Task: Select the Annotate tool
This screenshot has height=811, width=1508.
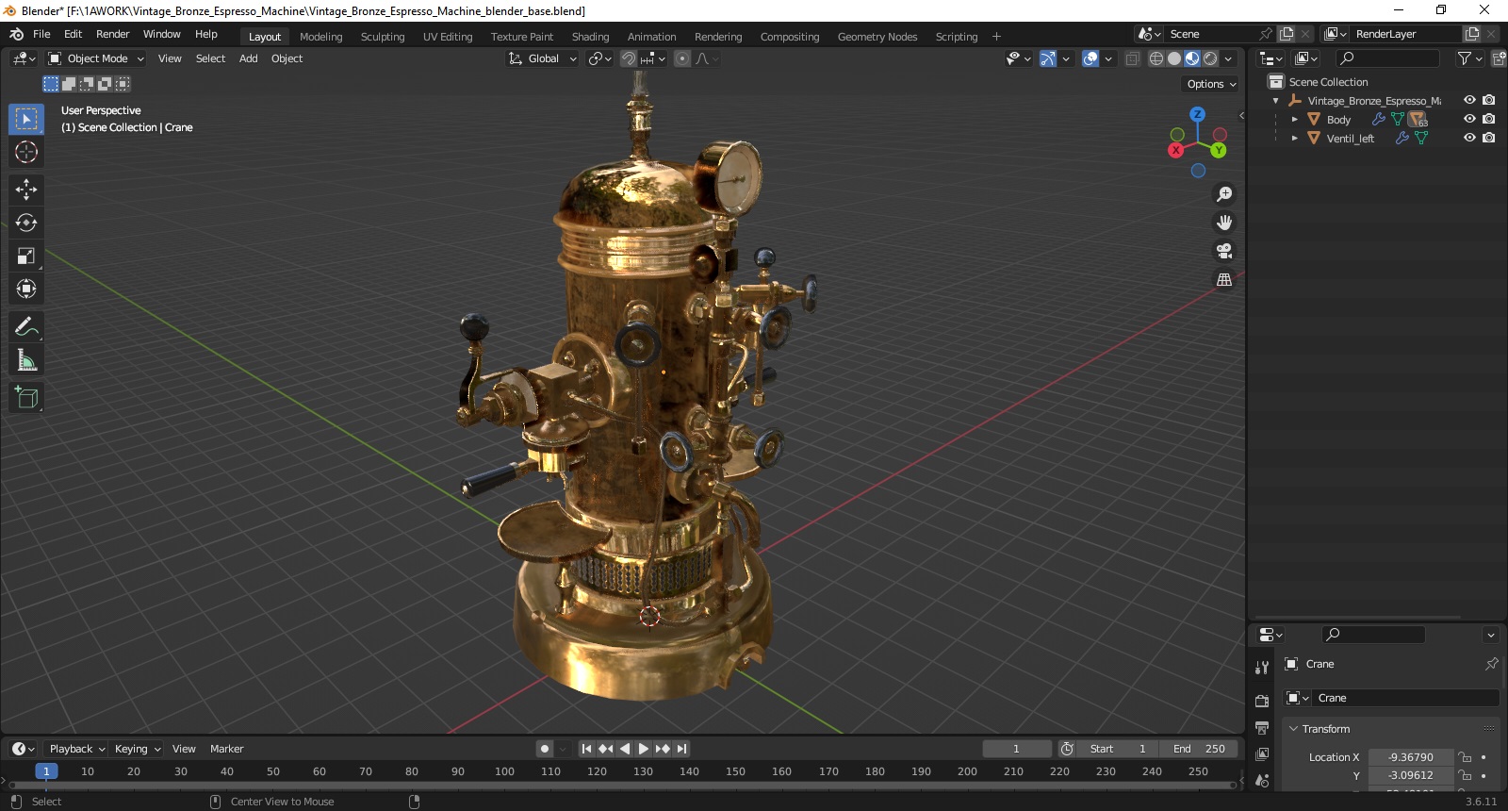Action: point(26,327)
